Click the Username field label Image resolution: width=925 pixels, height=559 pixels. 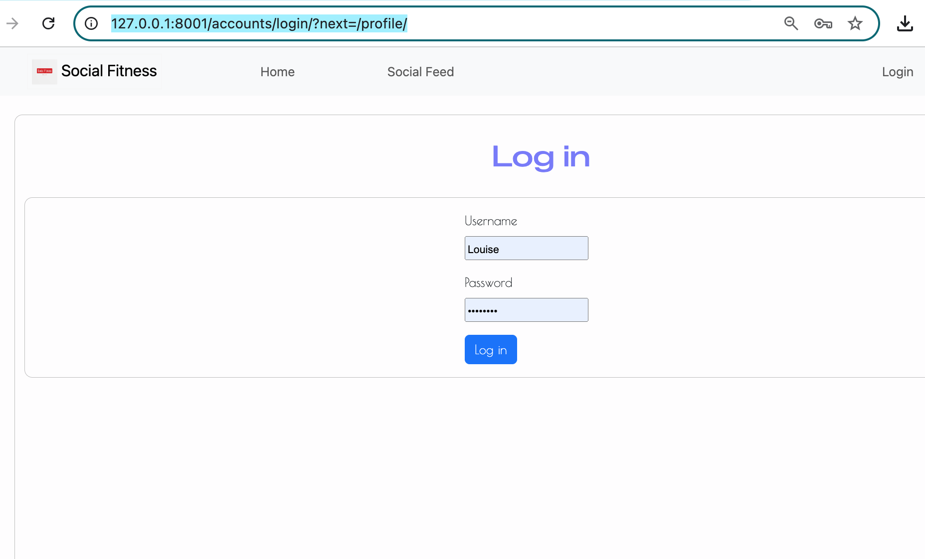tap(491, 221)
